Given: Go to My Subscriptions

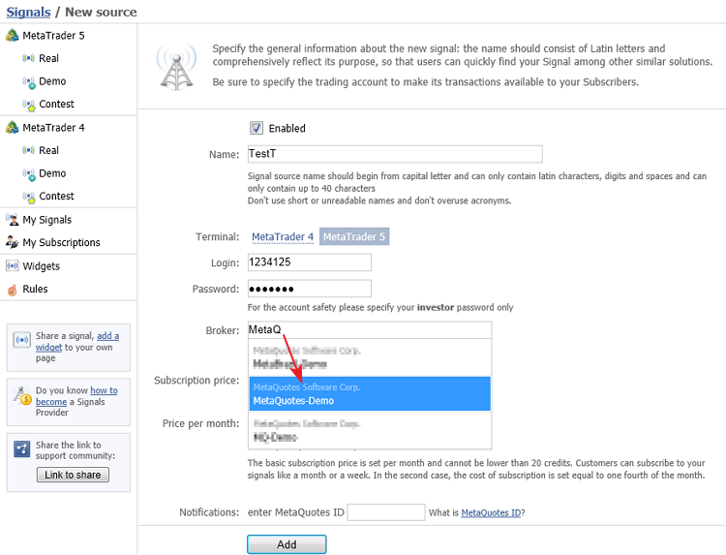Looking at the screenshot, I should [x=61, y=242].
